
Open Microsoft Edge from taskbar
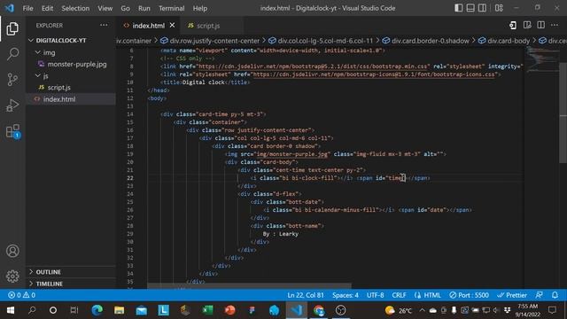97,310
